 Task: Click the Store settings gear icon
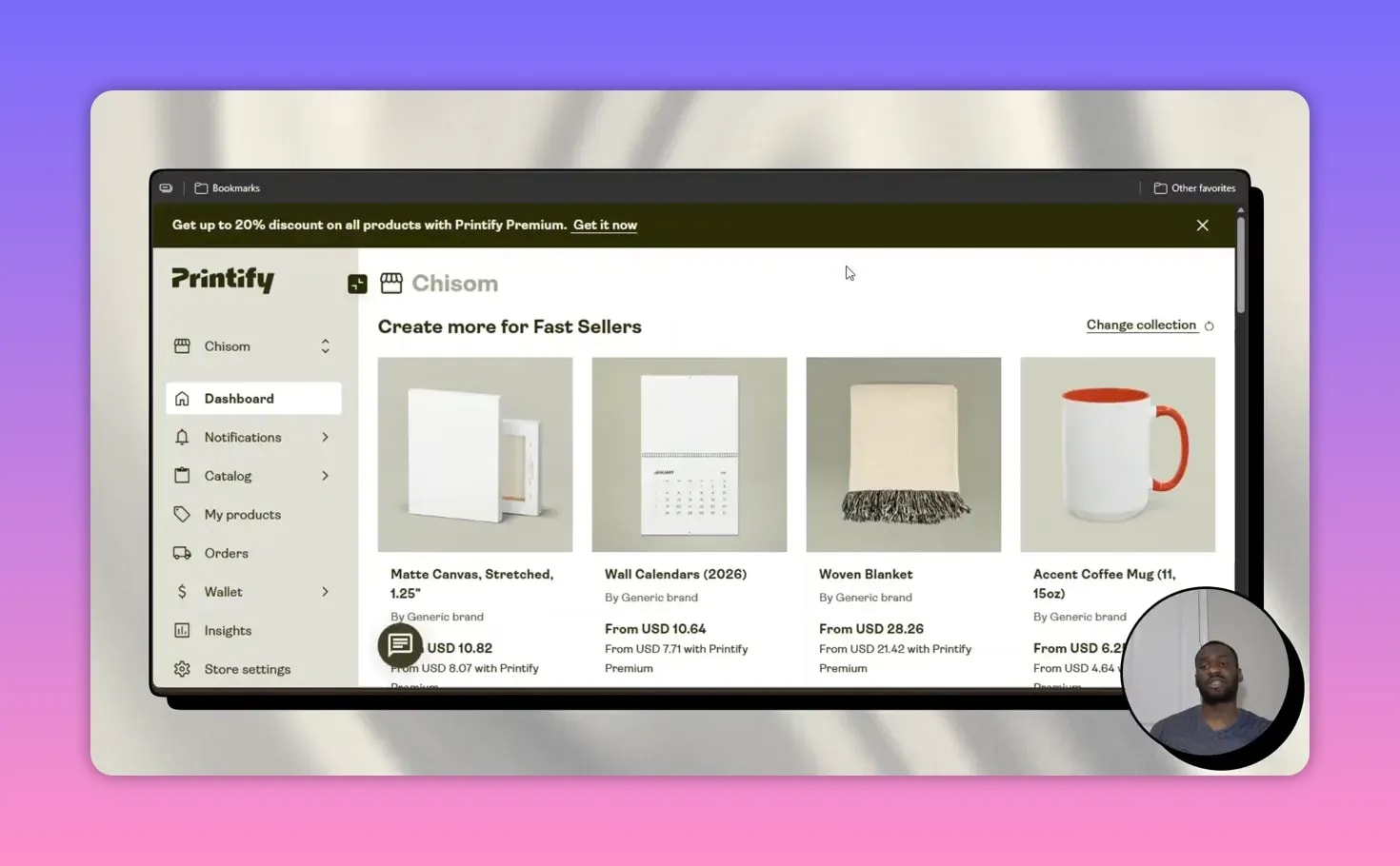182,669
